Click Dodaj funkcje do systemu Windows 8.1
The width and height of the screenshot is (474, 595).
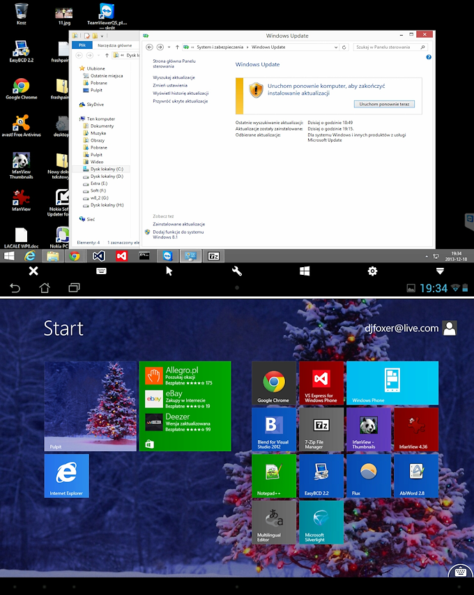tap(178, 234)
